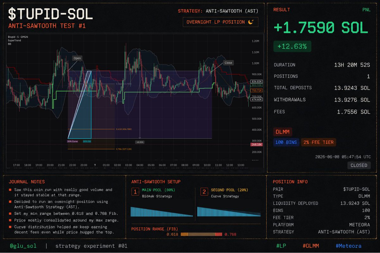Click the TOTAL DEPOSITS value in the Result panel
Image resolution: width=380 pixels, height=253 pixels.
click(352, 88)
